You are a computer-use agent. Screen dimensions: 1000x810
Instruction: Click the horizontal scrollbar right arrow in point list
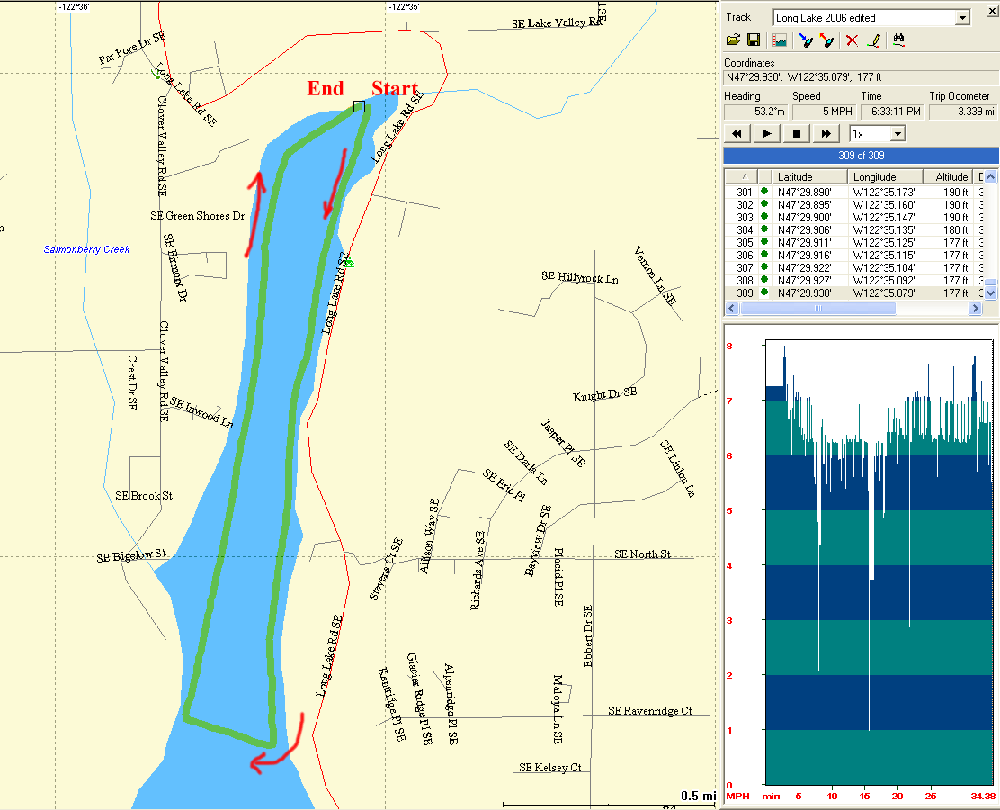(975, 309)
